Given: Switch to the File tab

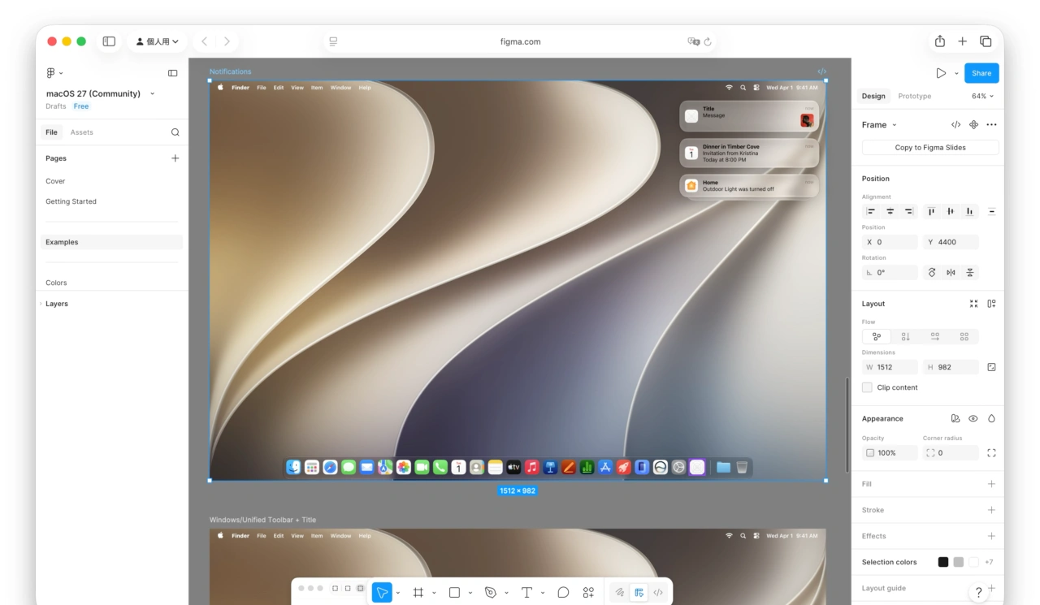Looking at the screenshot, I should point(51,132).
